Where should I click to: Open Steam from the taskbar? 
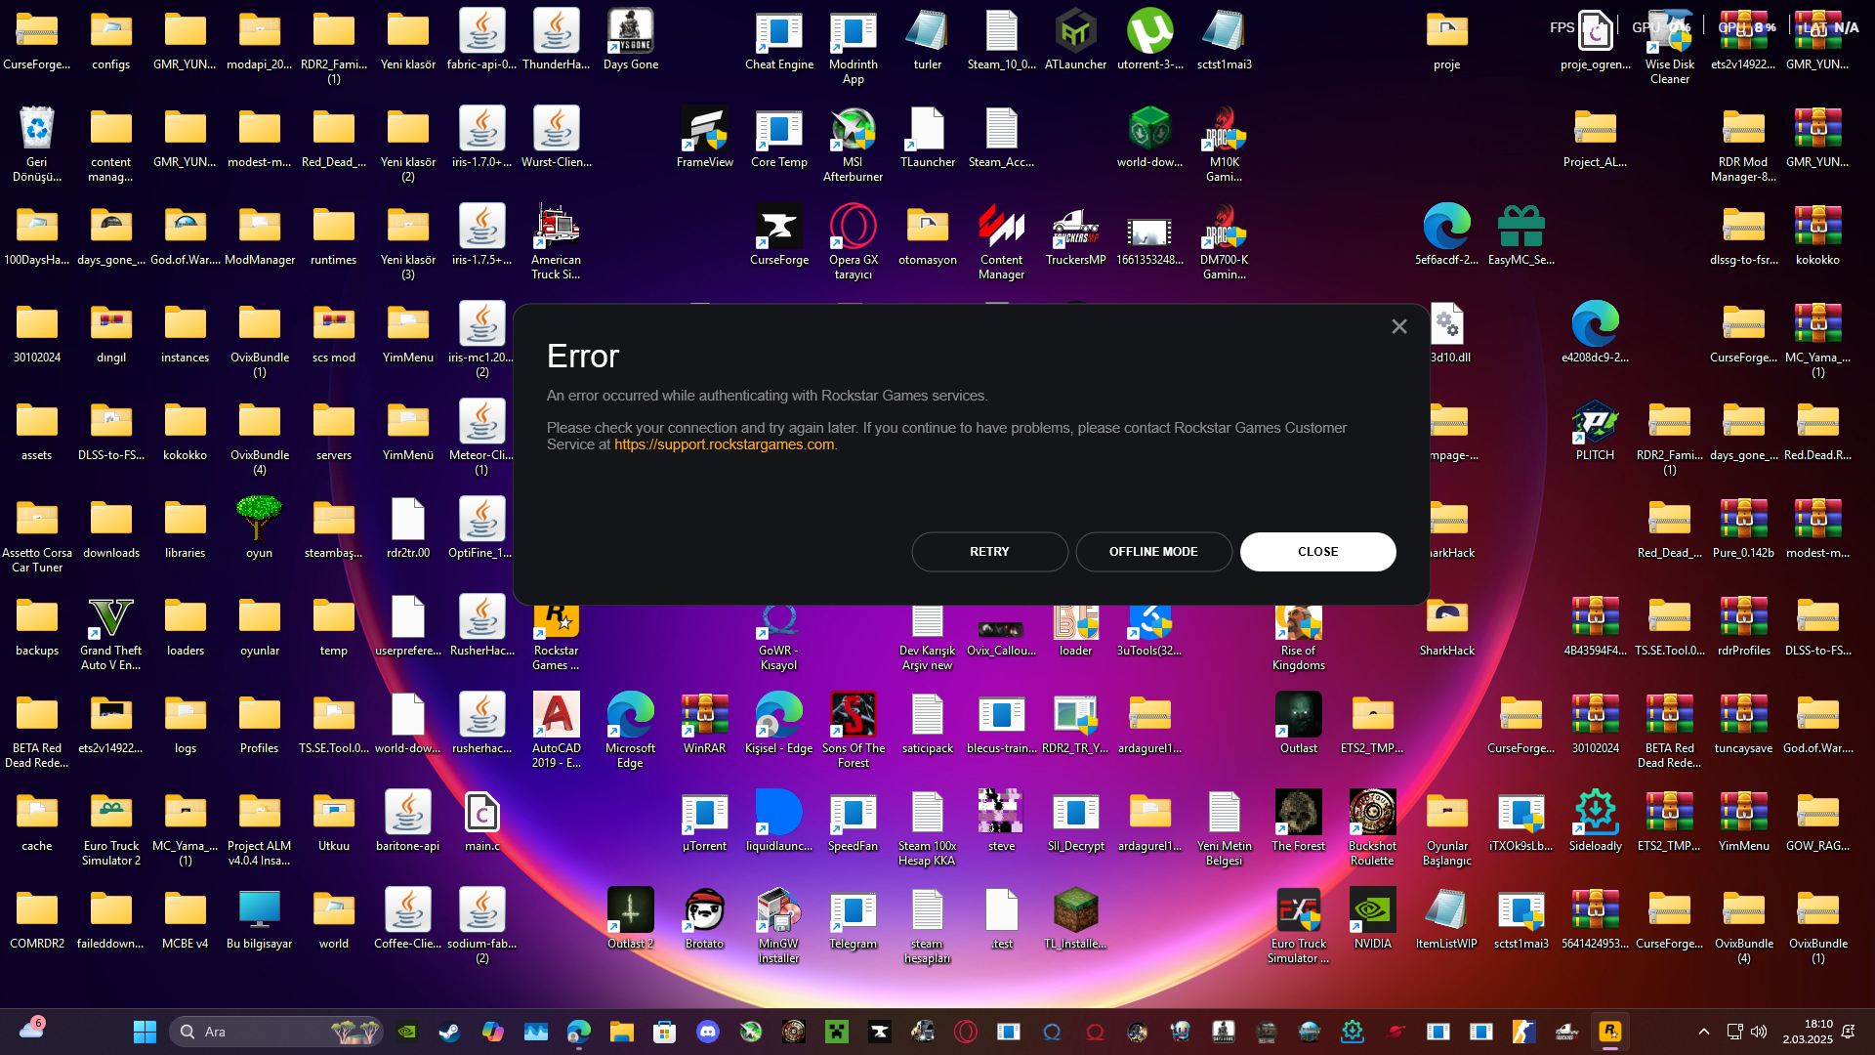pos(450,1032)
